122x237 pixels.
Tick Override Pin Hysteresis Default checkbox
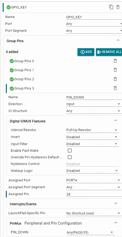70,157
